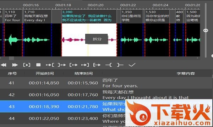213x127 pixels.
Task: Confirm with the checkmark icon
Action: click(132, 65)
